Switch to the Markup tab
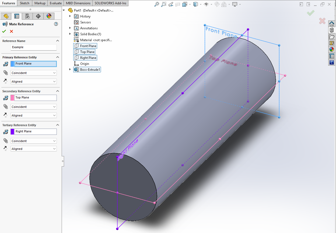This screenshot has width=336, height=233. click(40, 3)
